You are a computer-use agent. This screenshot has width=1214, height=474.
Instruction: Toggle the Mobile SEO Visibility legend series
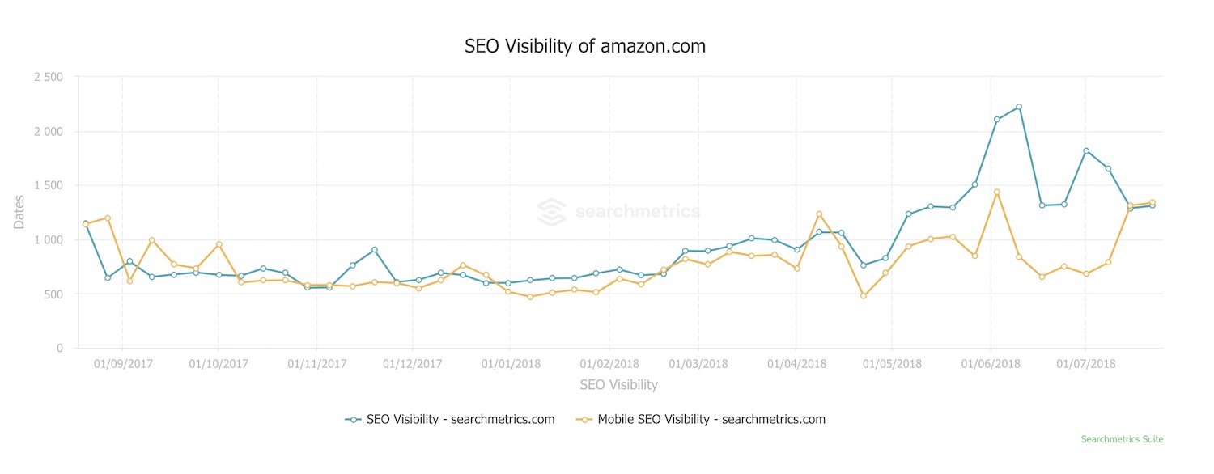tap(711, 419)
